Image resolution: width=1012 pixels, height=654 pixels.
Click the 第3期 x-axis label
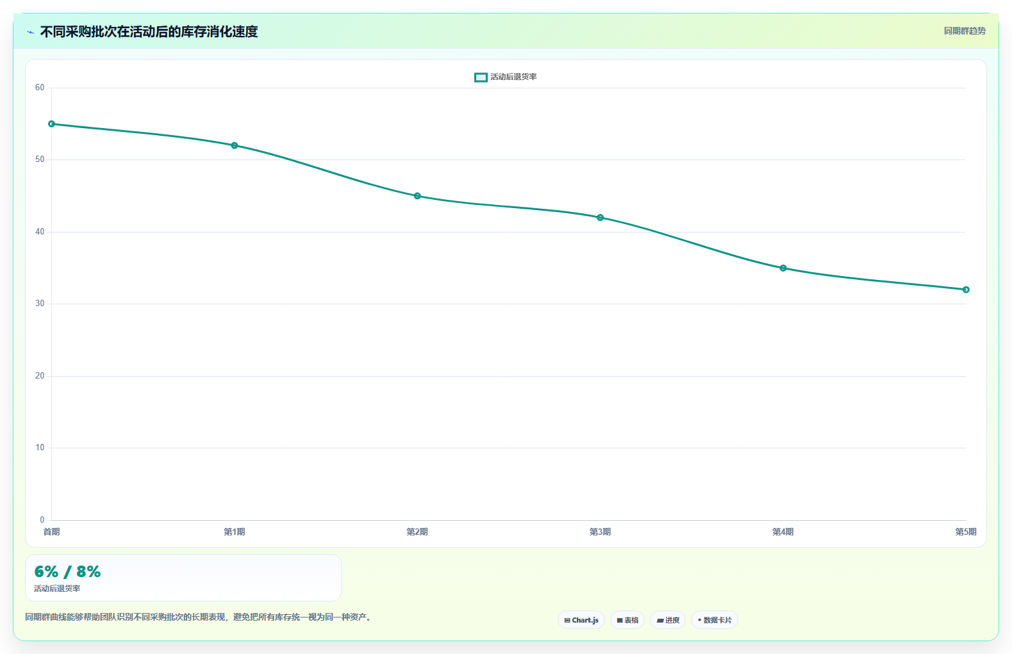click(x=601, y=532)
